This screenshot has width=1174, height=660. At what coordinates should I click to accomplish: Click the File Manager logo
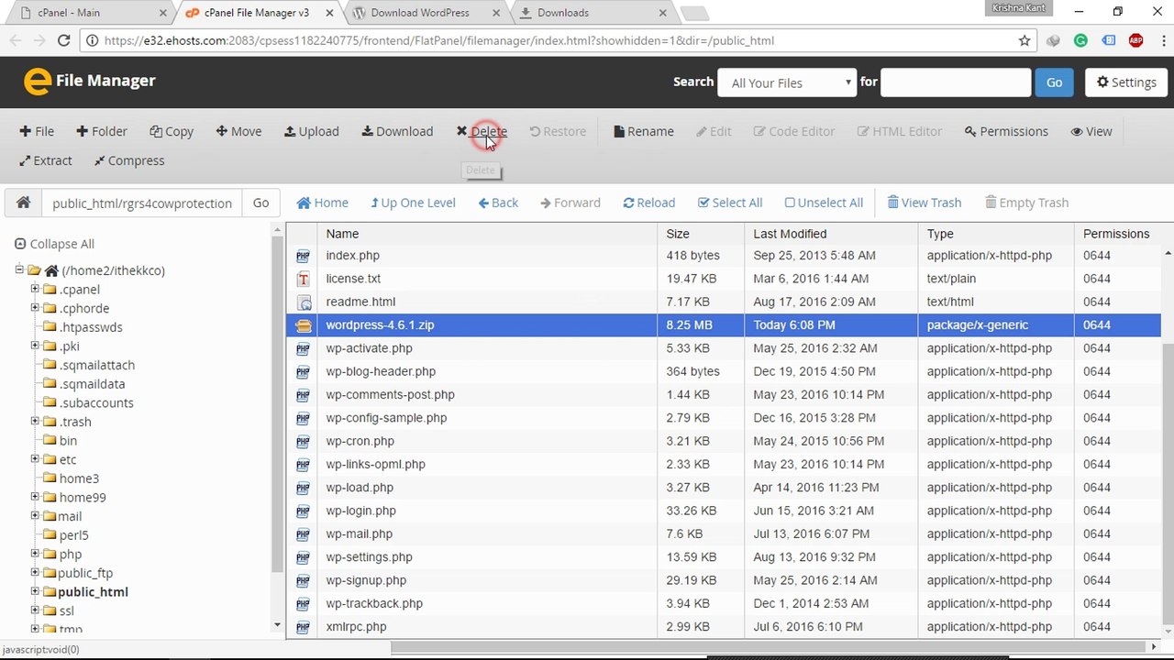point(89,82)
